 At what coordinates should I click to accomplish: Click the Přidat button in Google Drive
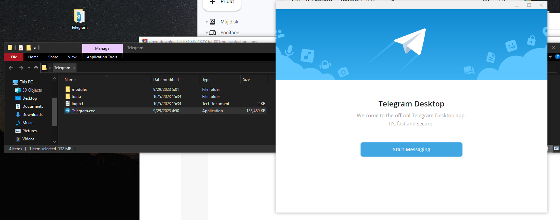coord(222,3)
